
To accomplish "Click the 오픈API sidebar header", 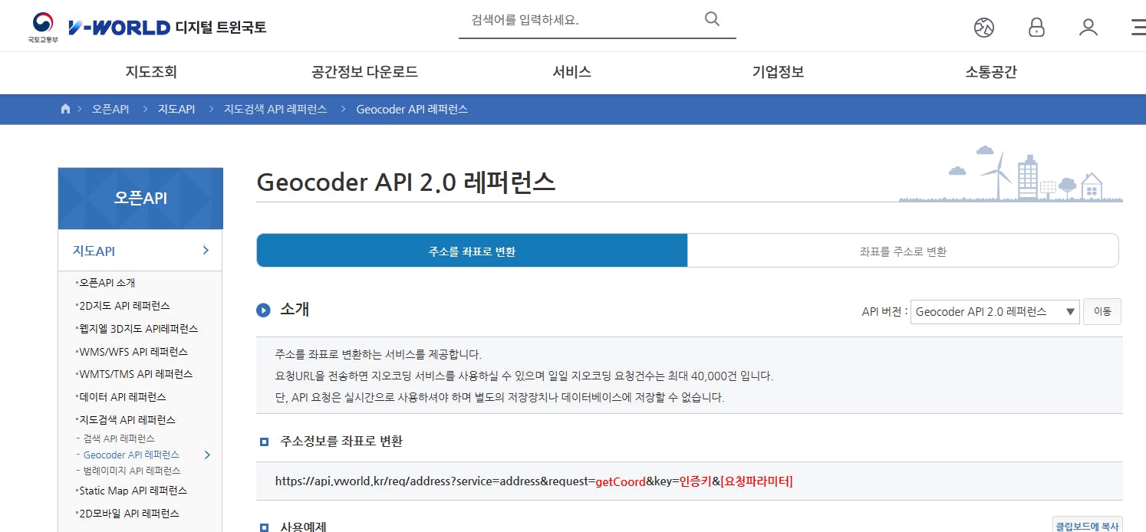I will click(x=140, y=198).
